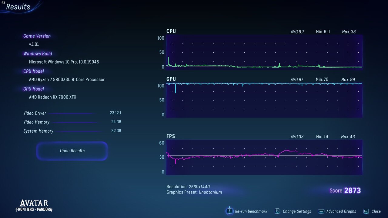Click the Results page title
The image size is (388, 218).
tap(18, 7)
